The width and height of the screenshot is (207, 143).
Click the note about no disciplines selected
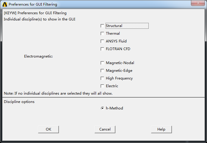(58, 93)
